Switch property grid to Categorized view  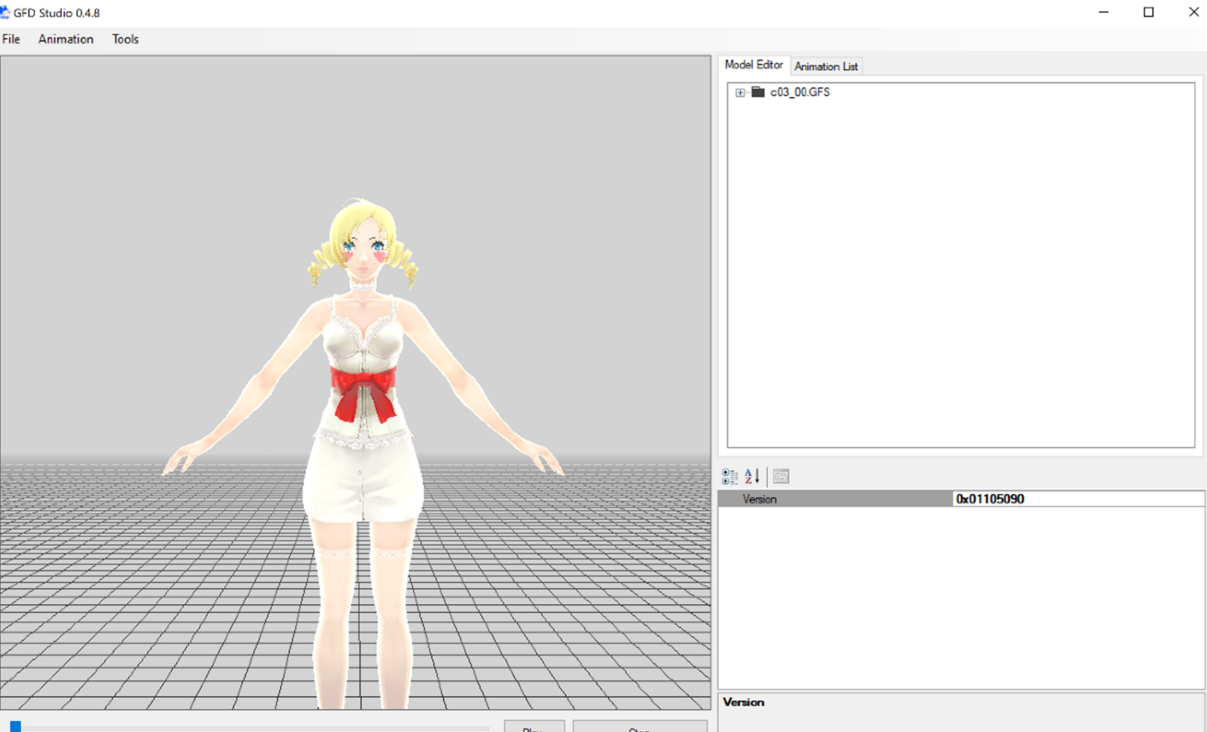pos(730,476)
